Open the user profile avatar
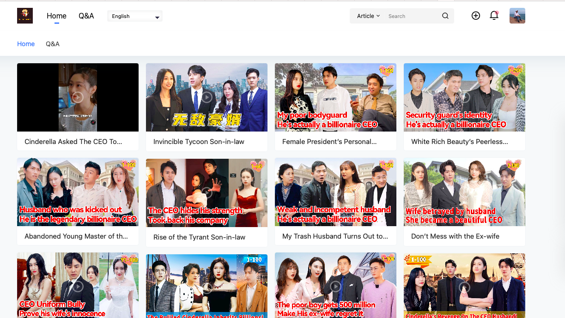This screenshot has height=318, width=565. [517, 16]
